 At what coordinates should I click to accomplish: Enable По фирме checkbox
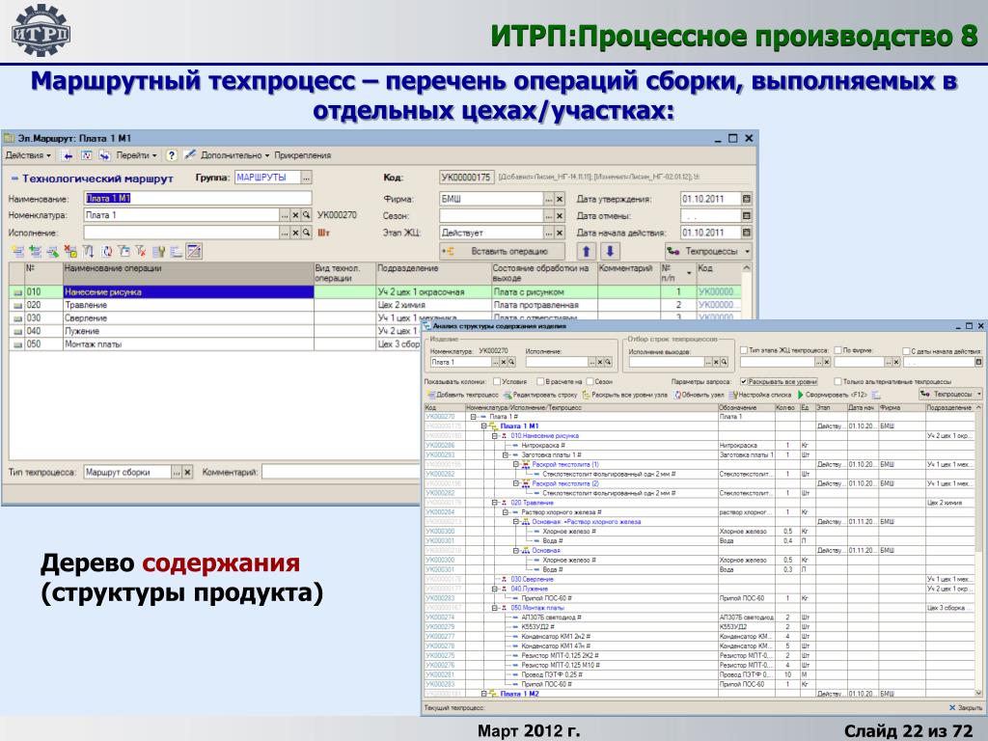[837, 349]
